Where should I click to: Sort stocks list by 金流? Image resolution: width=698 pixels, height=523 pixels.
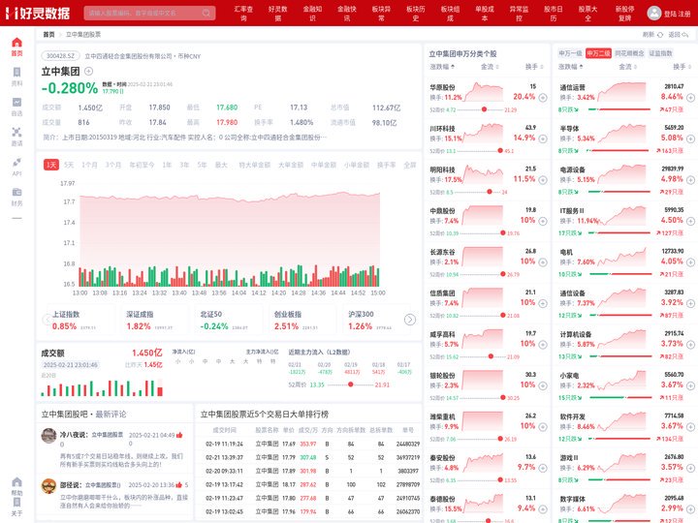tap(490, 67)
